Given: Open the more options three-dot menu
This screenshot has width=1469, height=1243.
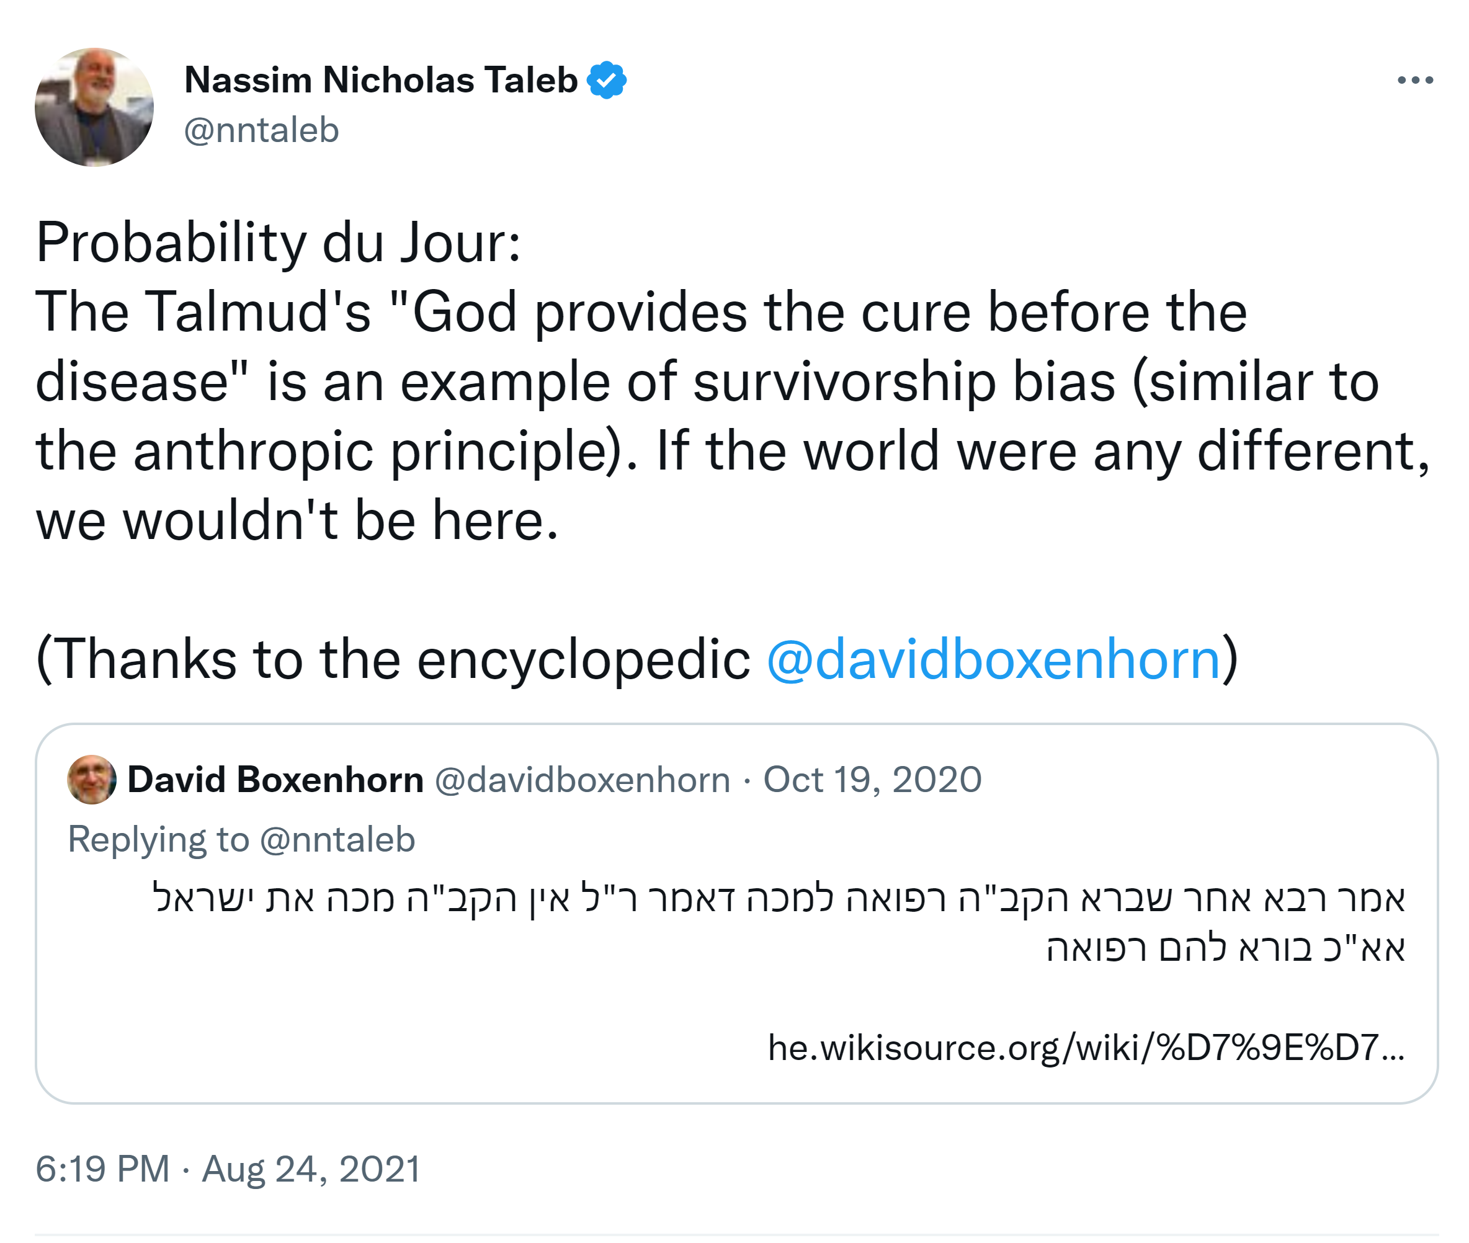Looking at the screenshot, I should point(1415,81).
